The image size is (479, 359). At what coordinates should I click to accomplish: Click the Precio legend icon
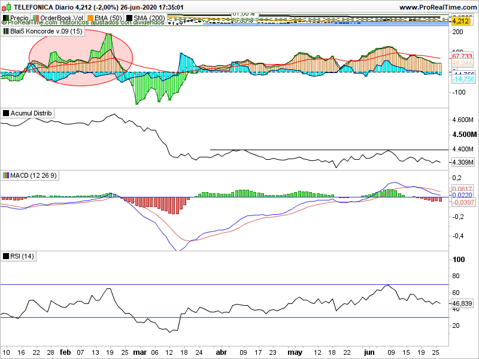(5, 18)
